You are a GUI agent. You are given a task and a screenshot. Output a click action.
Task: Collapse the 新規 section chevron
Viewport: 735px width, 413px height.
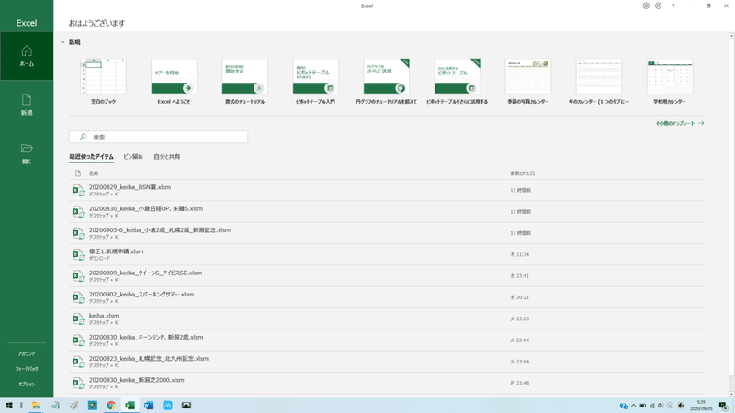(62, 42)
